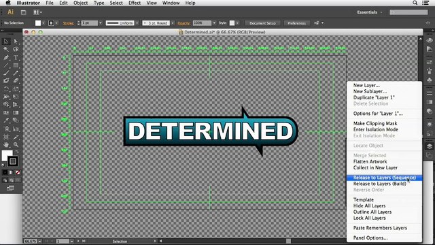Select the Artboard tool
The height and width of the screenshot is (245, 435).
click(x=6, y=137)
